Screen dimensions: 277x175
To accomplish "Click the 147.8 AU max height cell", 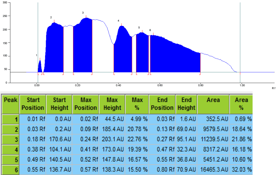I will tap(112, 160).
